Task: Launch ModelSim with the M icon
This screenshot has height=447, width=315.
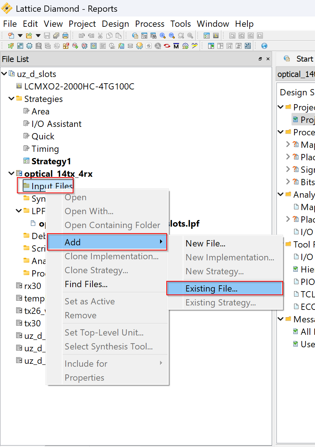Action: point(176,46)
